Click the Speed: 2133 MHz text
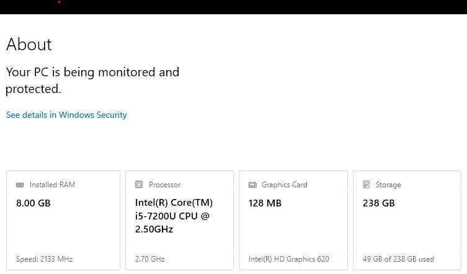 [x=45, y=259]
